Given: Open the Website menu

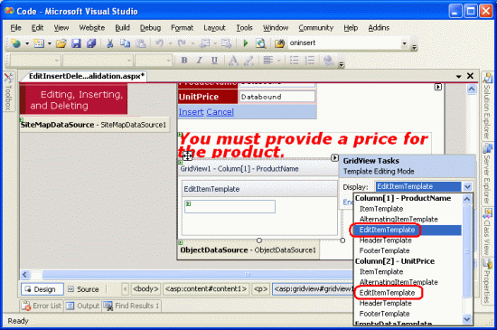Looking at the screenshot, I should (92, 28).
